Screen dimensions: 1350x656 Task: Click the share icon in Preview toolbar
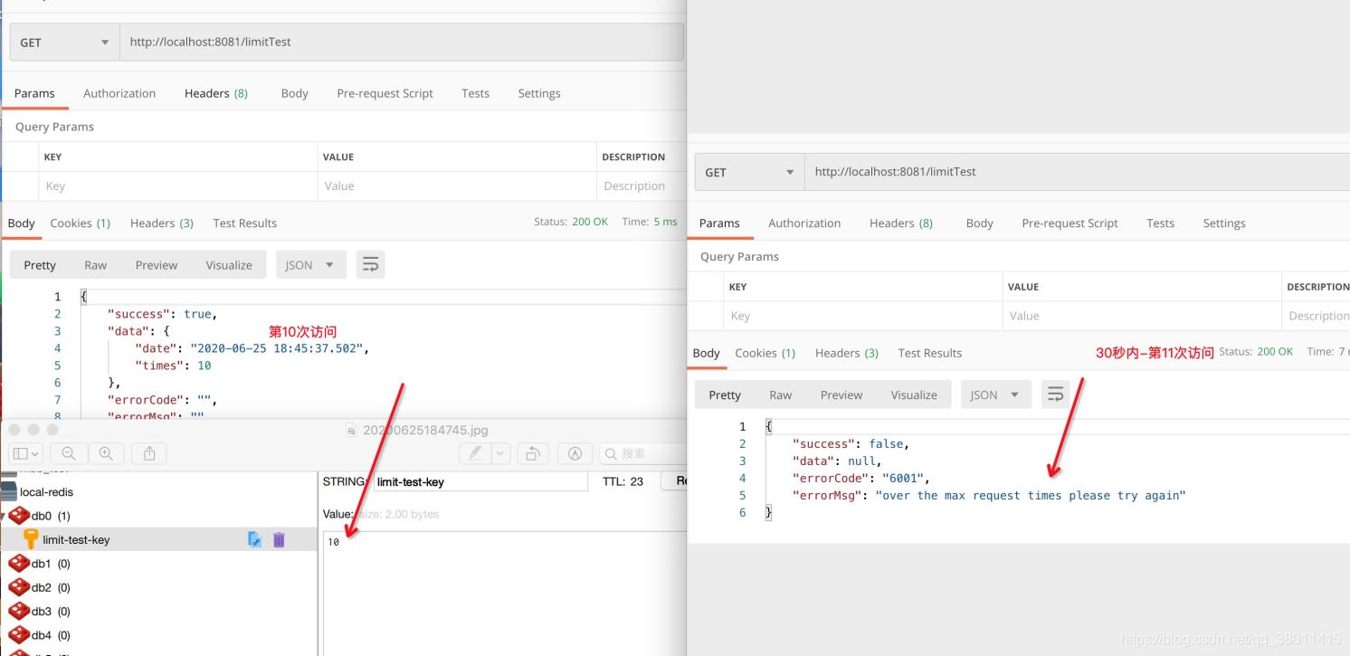coord(150,453)
